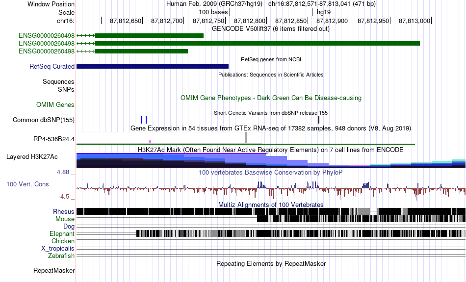Open the RepeatMasker track label
466x282 pixels.
[54, 270]
